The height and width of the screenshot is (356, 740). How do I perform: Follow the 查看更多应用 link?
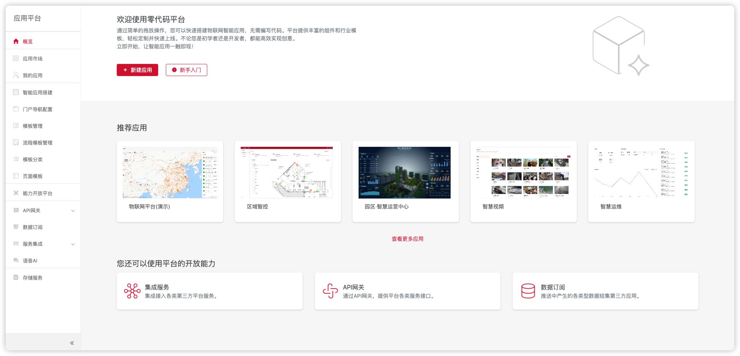(407, 239)
